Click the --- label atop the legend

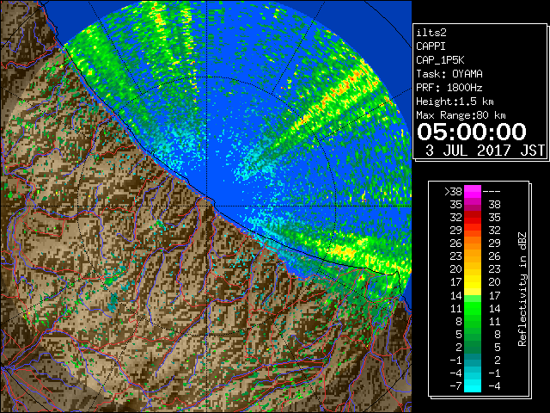point(492,192)
